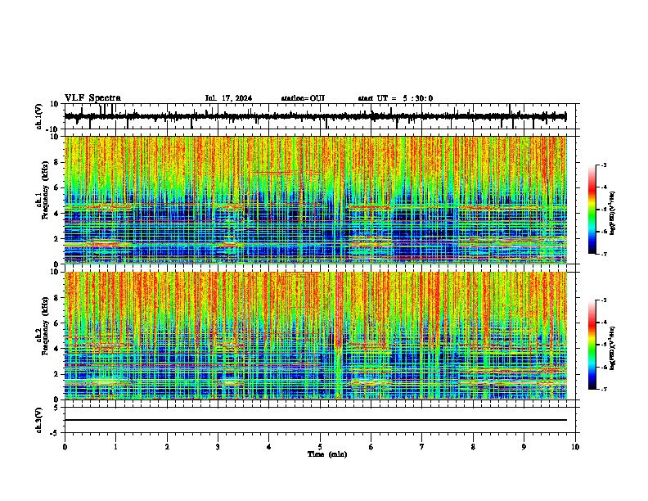
Task: Click the 'VLF Spectra' title text
Action: click(x=92, y=98)
